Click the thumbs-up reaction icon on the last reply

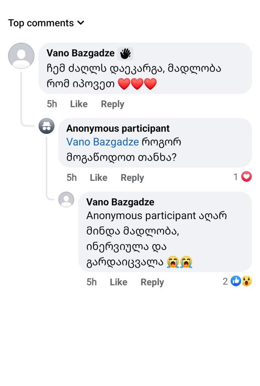236,281
